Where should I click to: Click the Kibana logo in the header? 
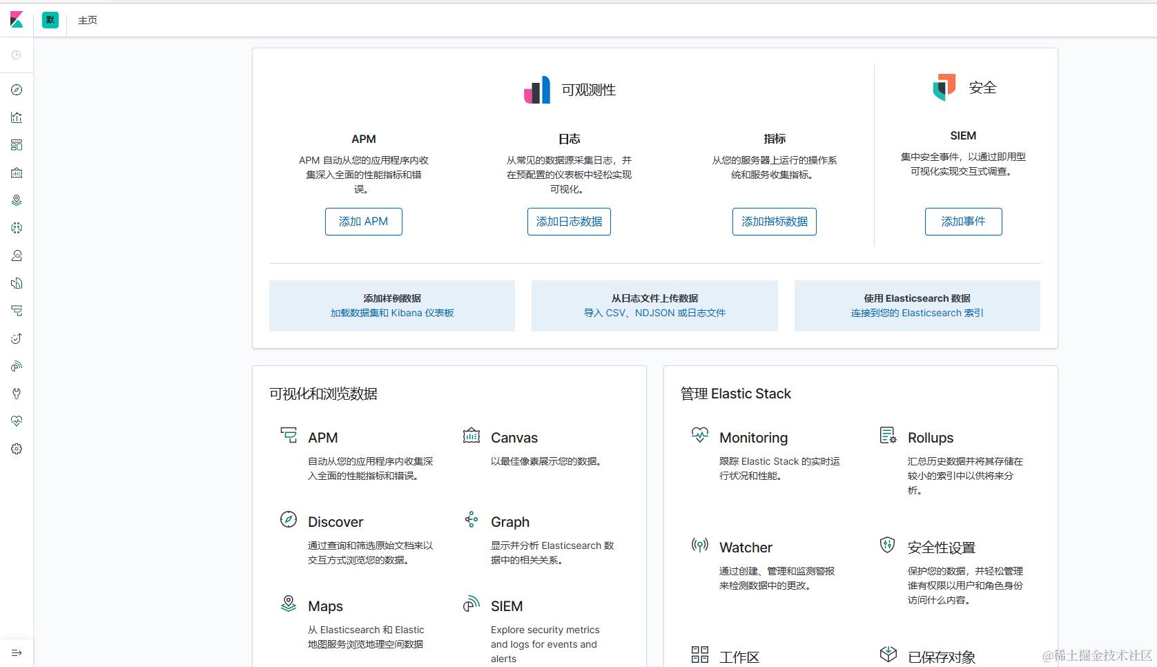tap(17, 20)
